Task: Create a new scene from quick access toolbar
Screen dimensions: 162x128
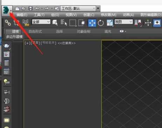Action: (17, 8)
